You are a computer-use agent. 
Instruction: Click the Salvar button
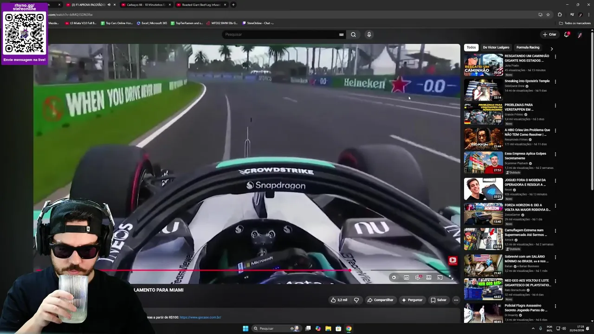point(439,300)
